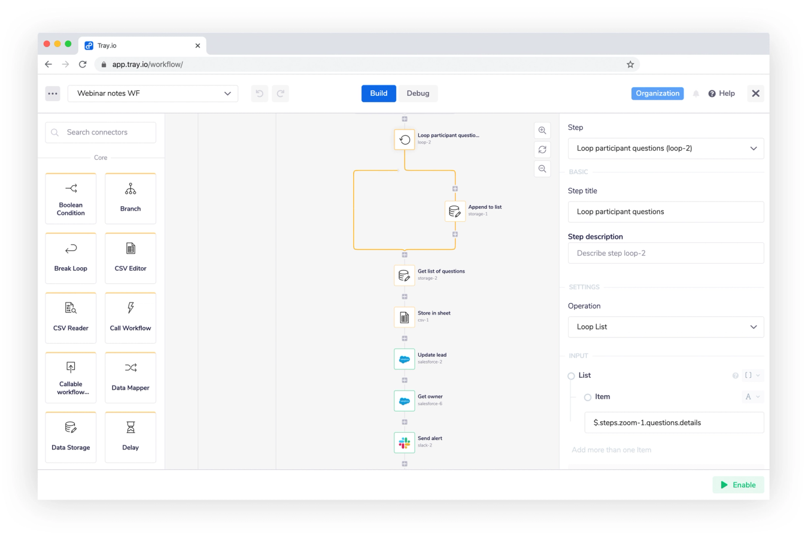Click Add more than one Item

tap(611, 450)
